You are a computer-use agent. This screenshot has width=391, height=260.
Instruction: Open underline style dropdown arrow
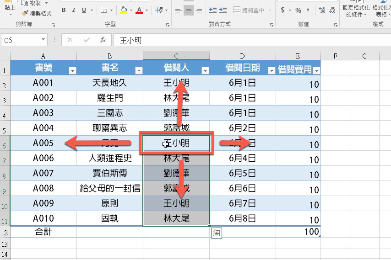coord(92,10)
